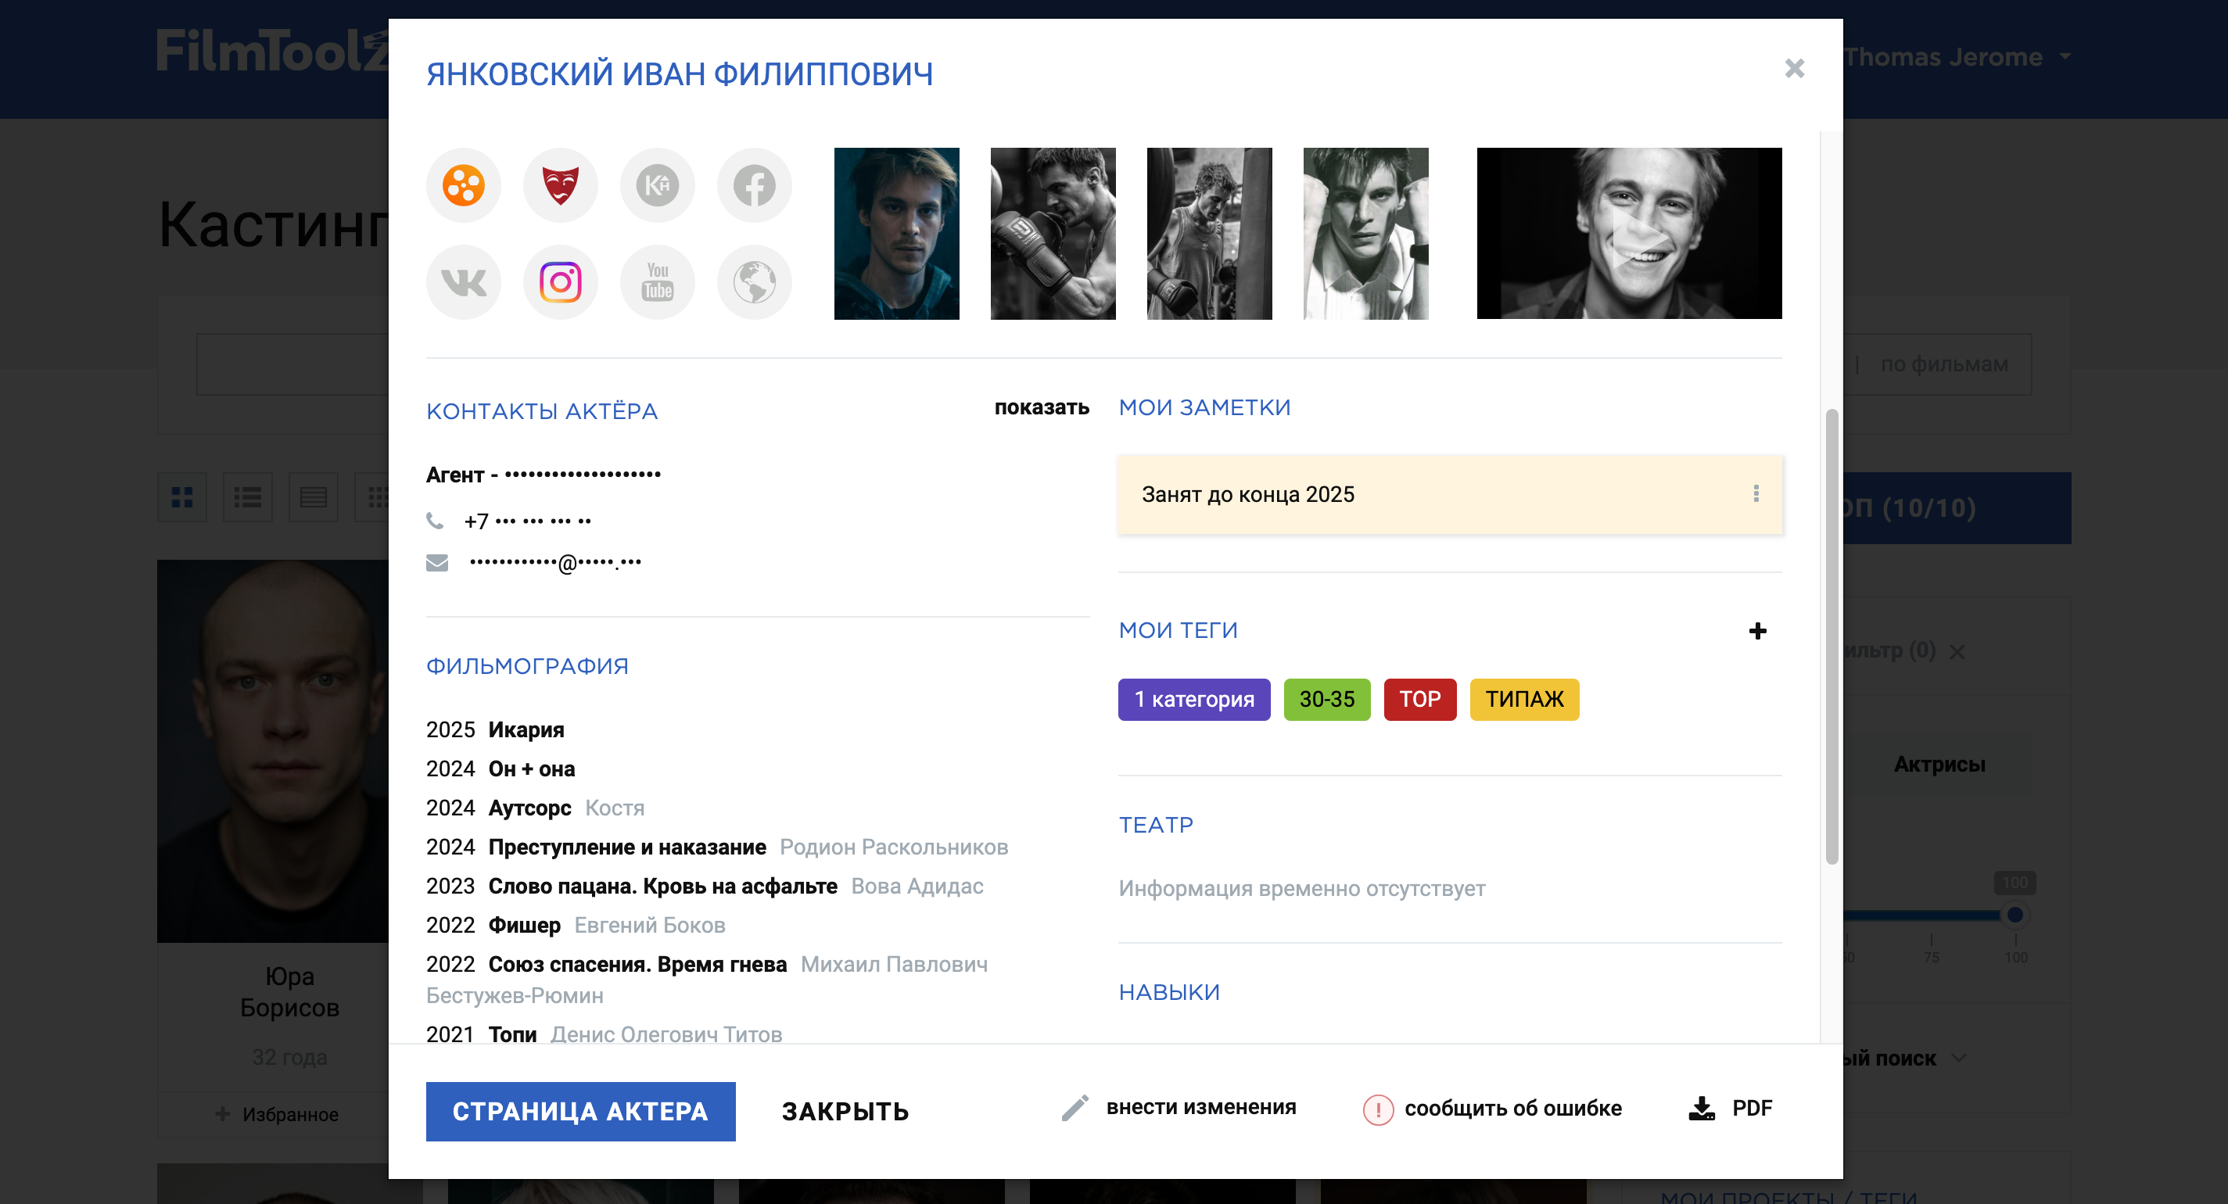This screenshot has height=1204, width=2228.
Task: Open the white shirt portrait photo
Action: click(x=1366, y=234)
